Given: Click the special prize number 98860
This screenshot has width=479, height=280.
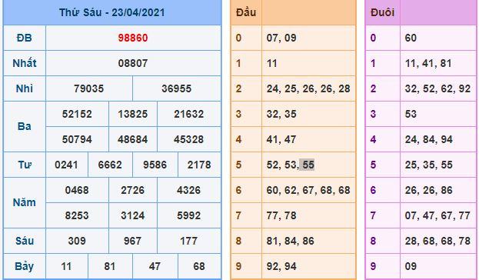Looking at the screenshot, I should coord(133,38).
